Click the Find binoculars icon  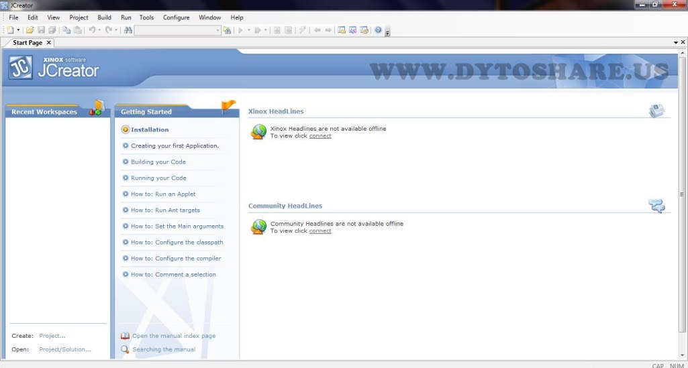(128, 30)
